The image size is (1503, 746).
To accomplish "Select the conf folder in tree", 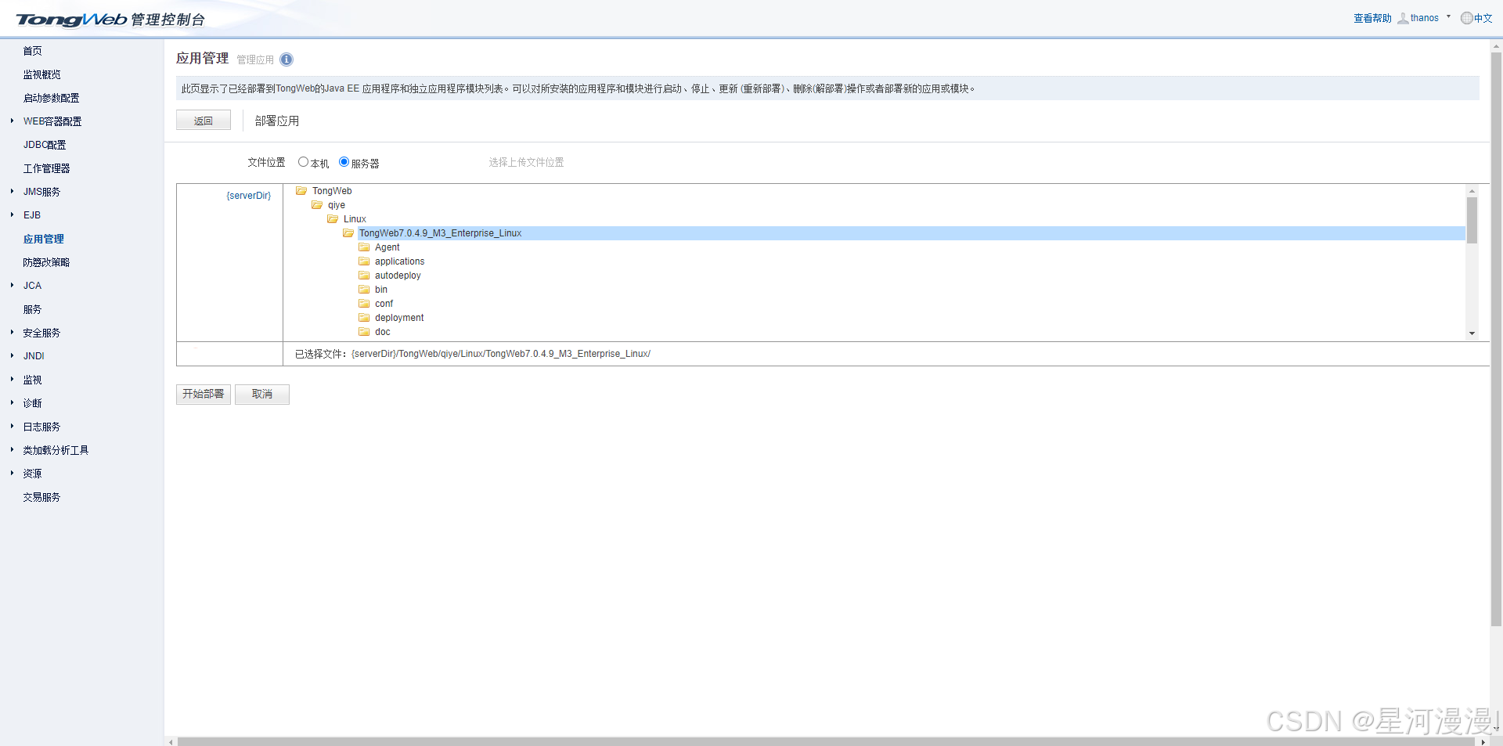I will point(384,304).
